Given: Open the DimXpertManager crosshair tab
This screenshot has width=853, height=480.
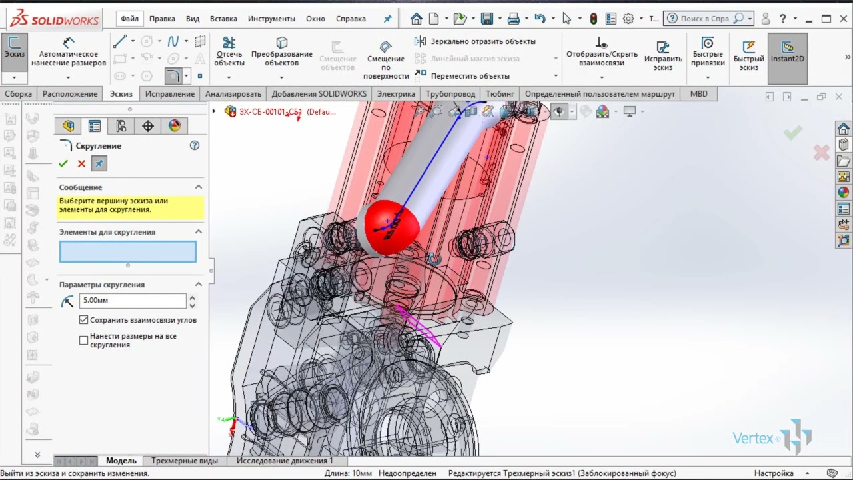Looking at the screenshot, I should click(x=148, y=126).
